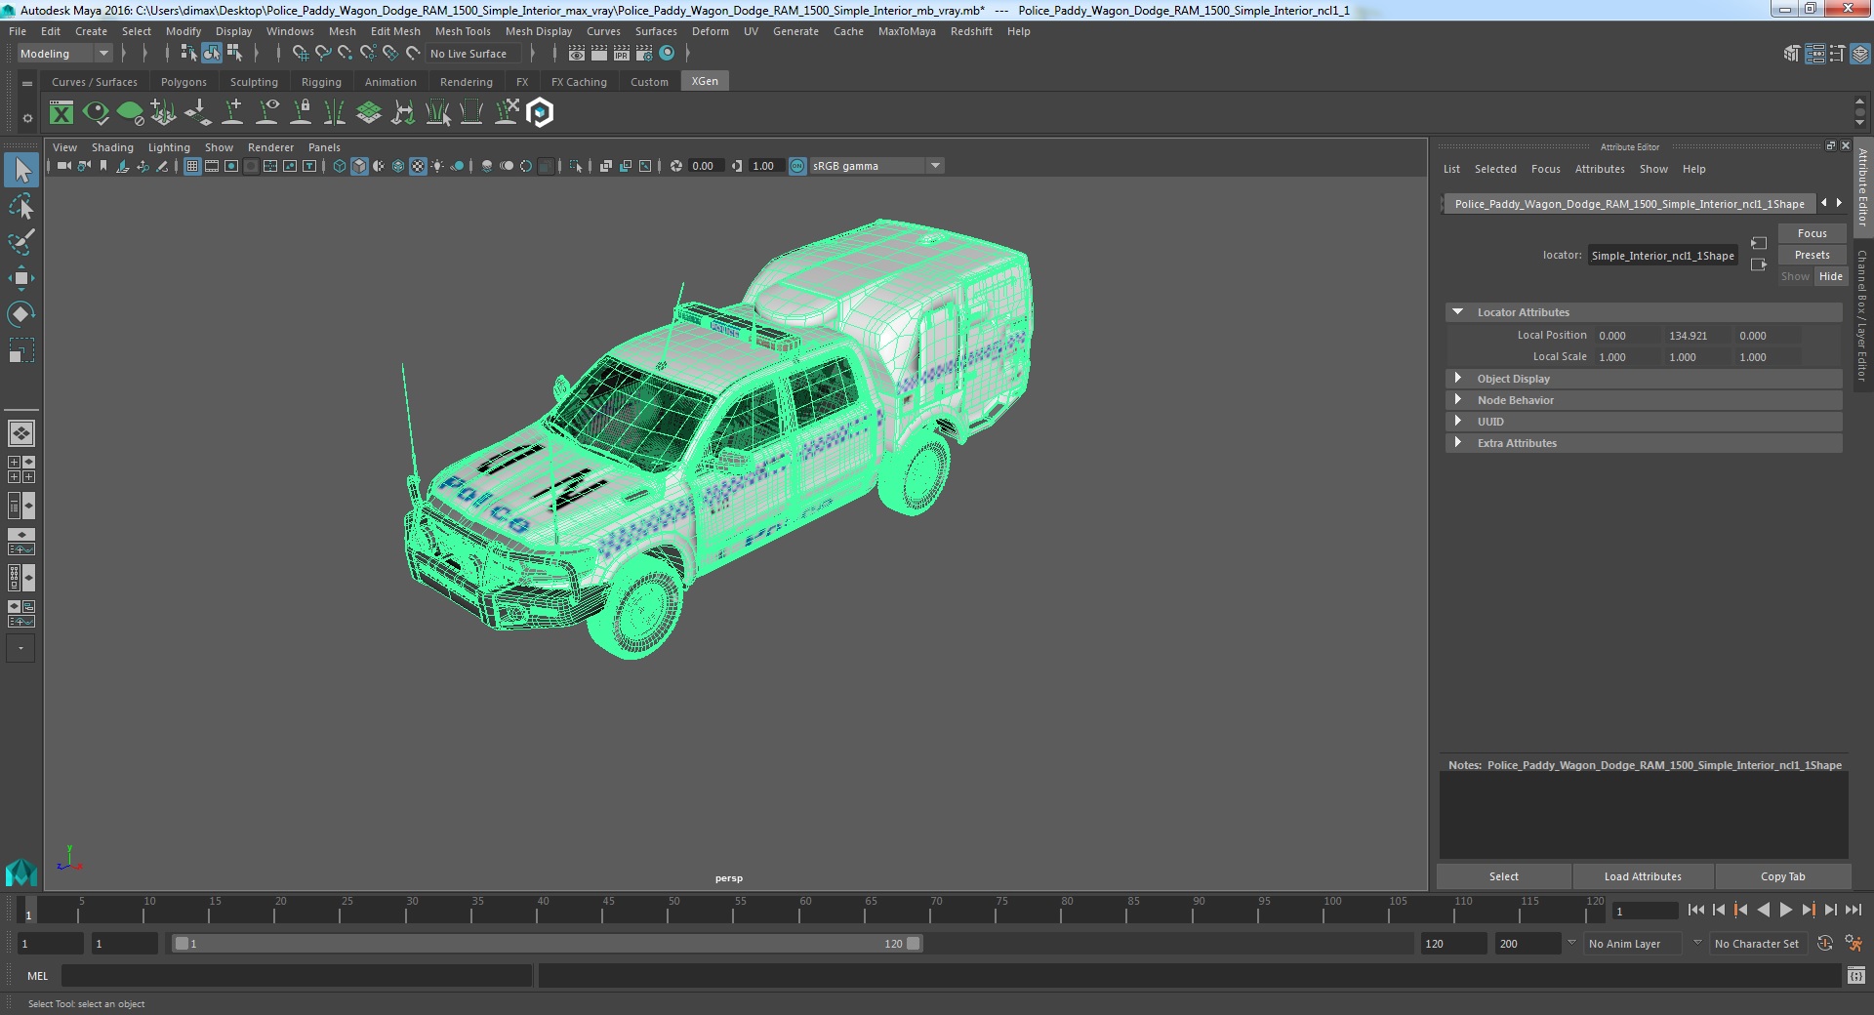Open Attribute Editor Selected menu
The height and width of the screenshot is (1015, 1874).
tap(1495, 169)
